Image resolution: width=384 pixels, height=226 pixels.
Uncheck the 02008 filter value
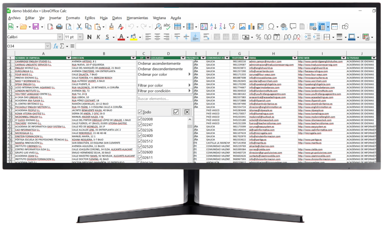[x=140, y=119]
